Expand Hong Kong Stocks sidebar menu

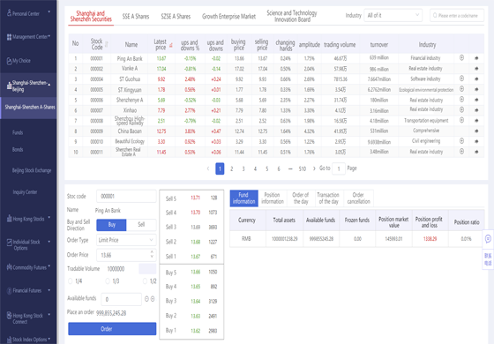(28, 219)
